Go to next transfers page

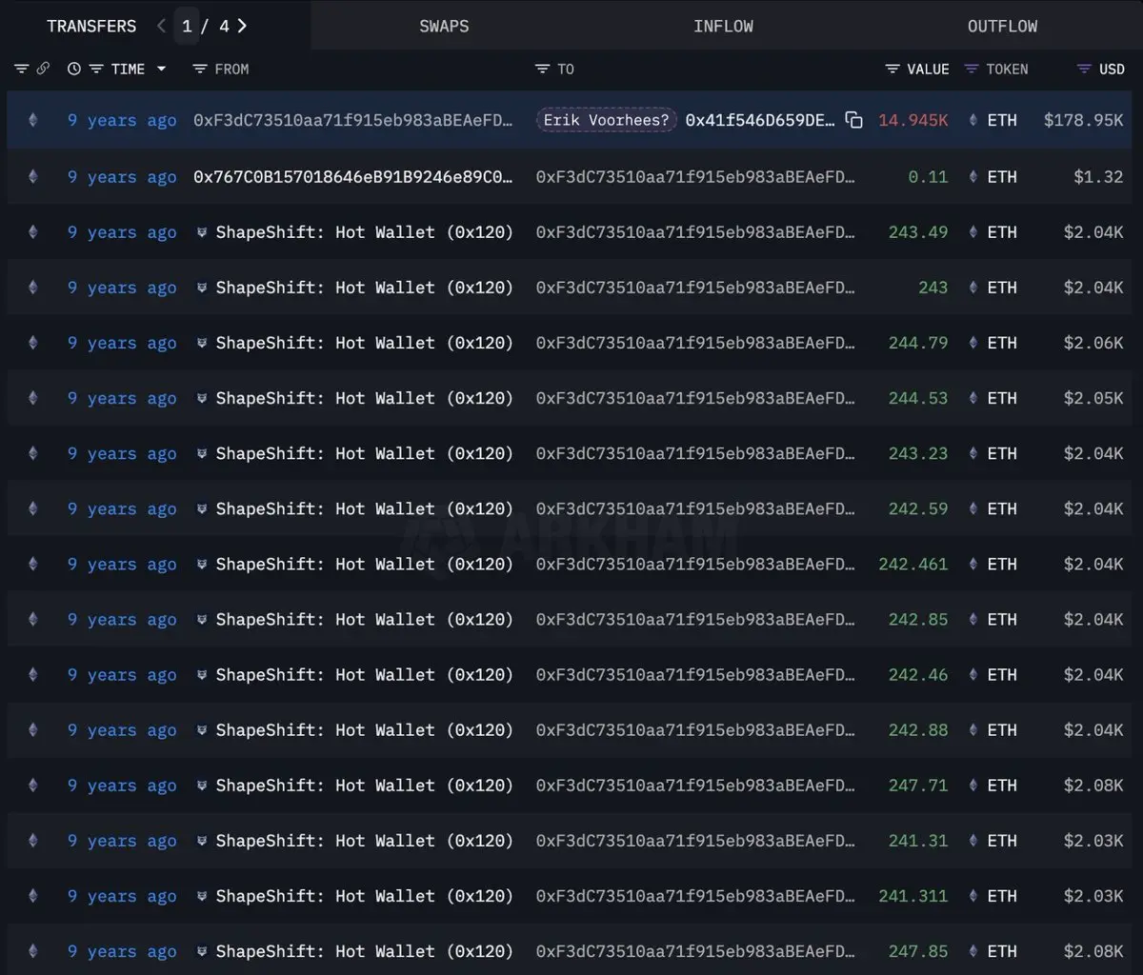242,26
